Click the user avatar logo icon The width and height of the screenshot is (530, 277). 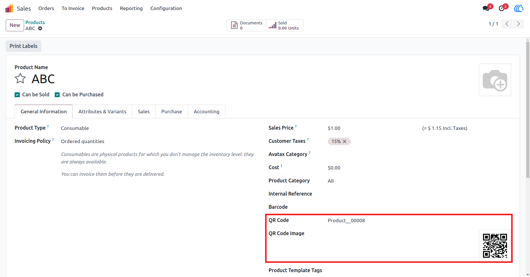[x=519, y=8]
